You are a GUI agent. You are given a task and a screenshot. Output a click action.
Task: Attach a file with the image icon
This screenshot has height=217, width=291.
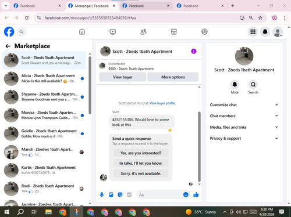pyautogui.click(x=111, y=194)
